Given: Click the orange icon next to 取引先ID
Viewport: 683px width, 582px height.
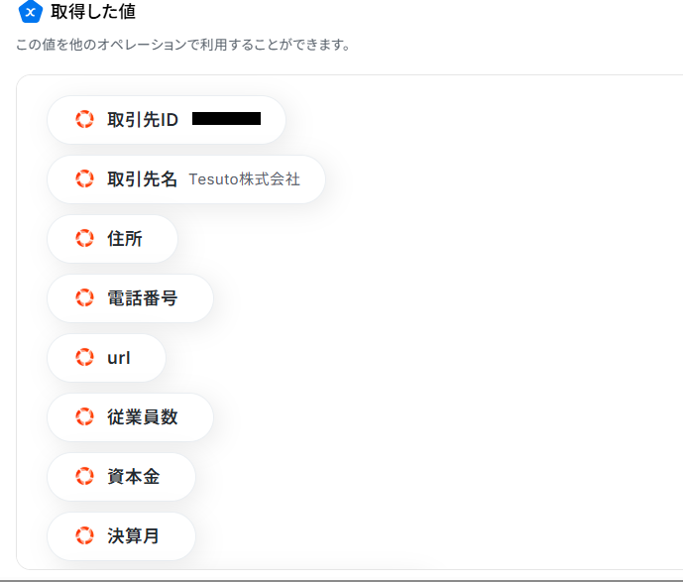Looking at the screenshot, I should [85, 120].
